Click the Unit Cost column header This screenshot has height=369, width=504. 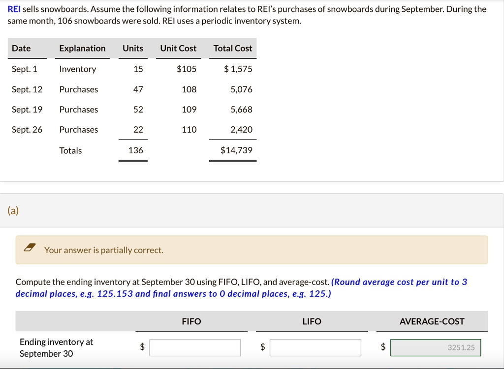pyautogui.click(x=178, y=48)
